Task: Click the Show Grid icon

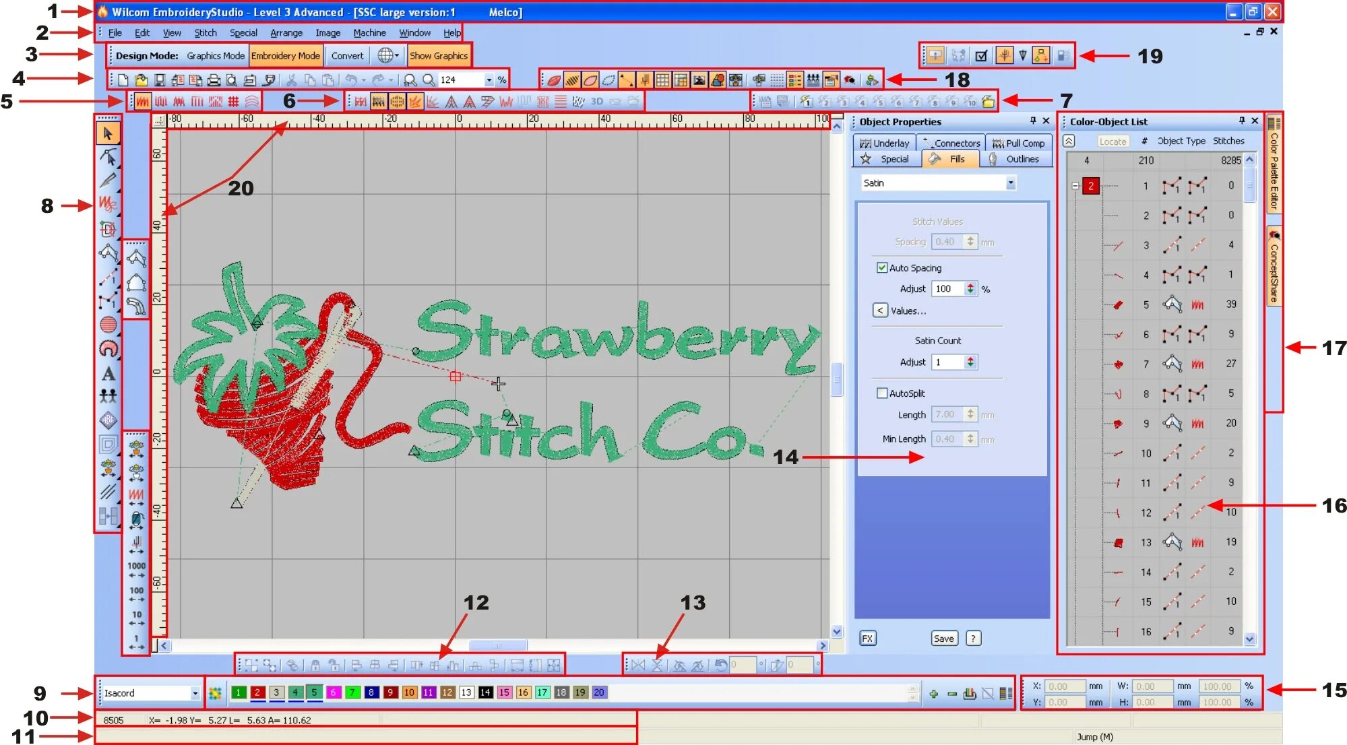Action: click(x=663, y=81)
